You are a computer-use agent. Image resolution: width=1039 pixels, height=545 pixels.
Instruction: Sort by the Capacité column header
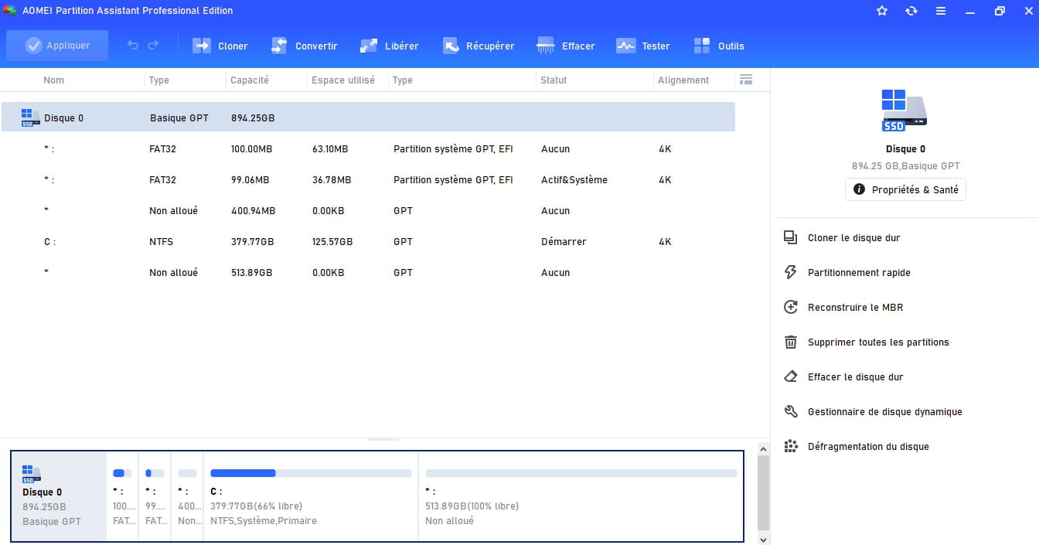click(250, 80)
